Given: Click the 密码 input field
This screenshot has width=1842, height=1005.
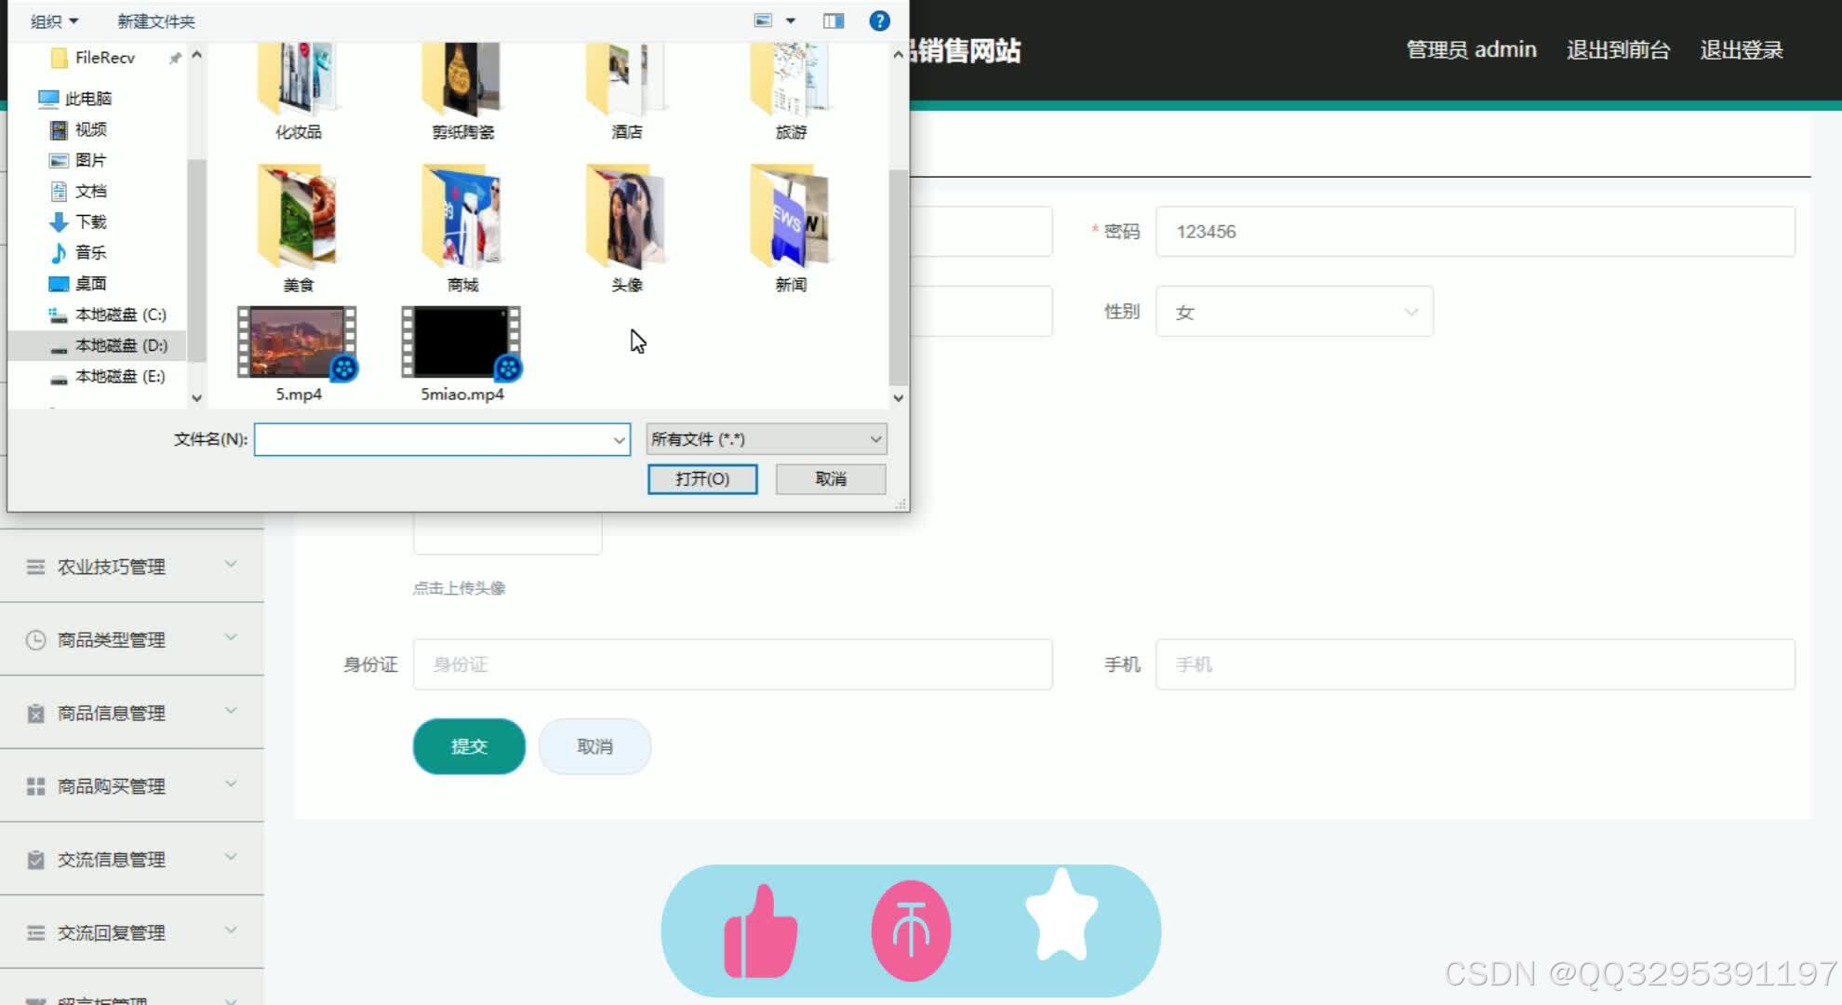Looking at the screenshot, I should [x=1475, y=232].
